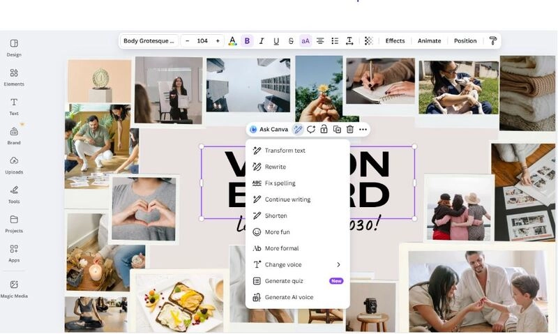558x334 pixels.
Task: Open the transparency control
Action: tap(369, 41)
